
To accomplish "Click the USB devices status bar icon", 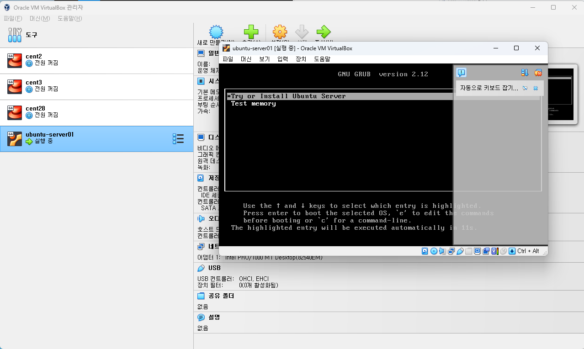I will pyautogui.click(x=460, y=251).
